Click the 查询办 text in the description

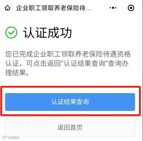click(x=118, y=63)
